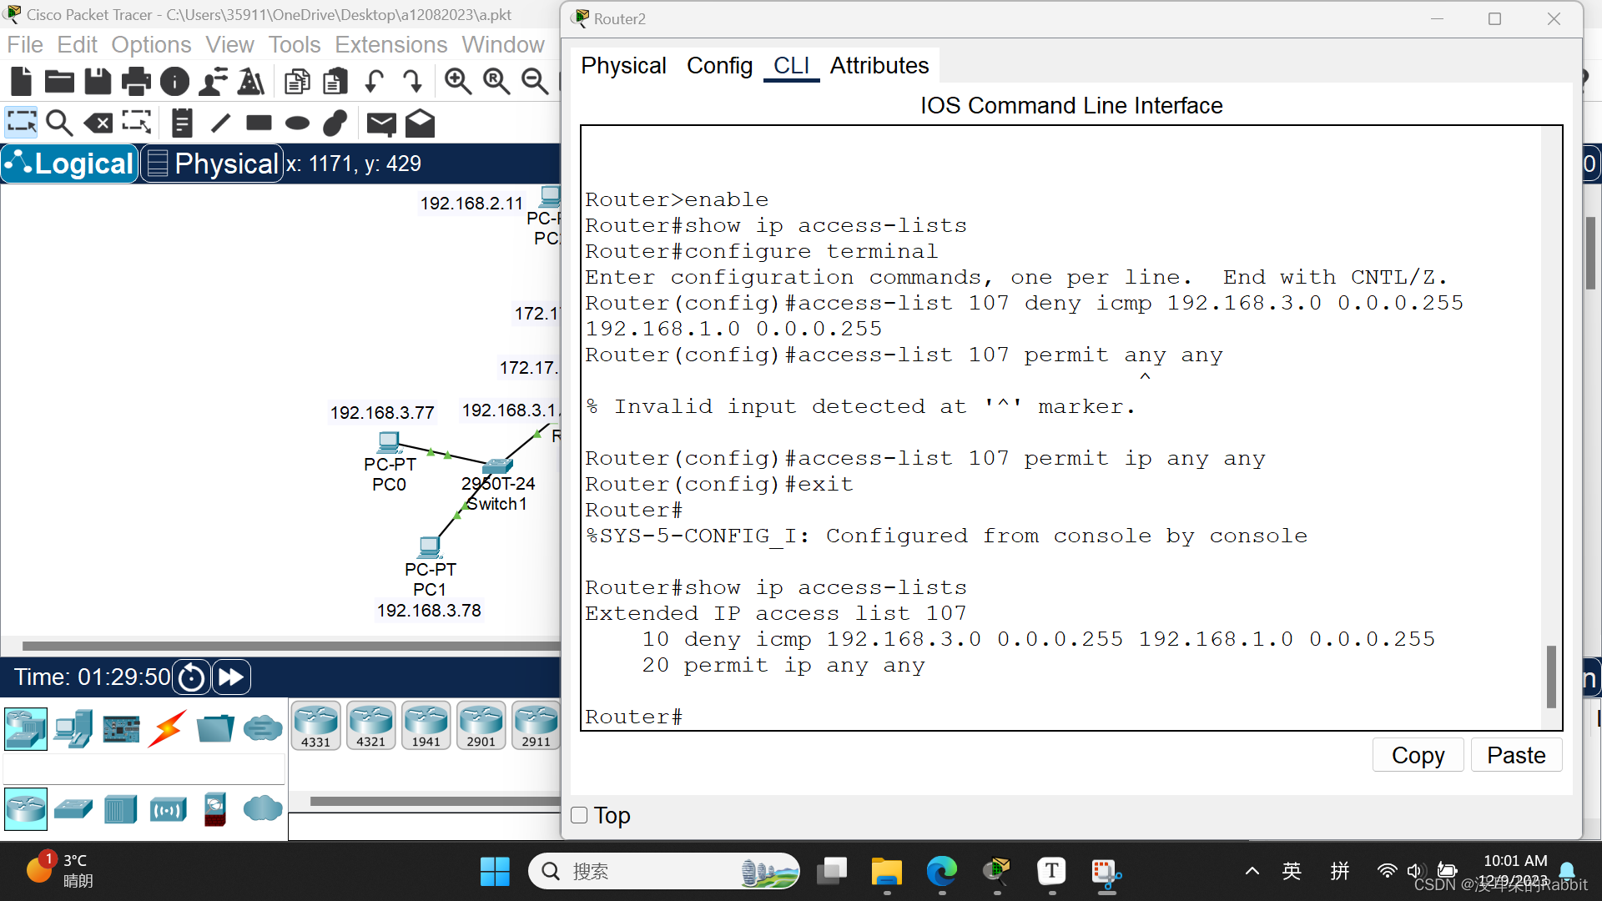Click the Logical view toggle button
The height and width of the screenshot is (901, 1602).
[70, 164]
